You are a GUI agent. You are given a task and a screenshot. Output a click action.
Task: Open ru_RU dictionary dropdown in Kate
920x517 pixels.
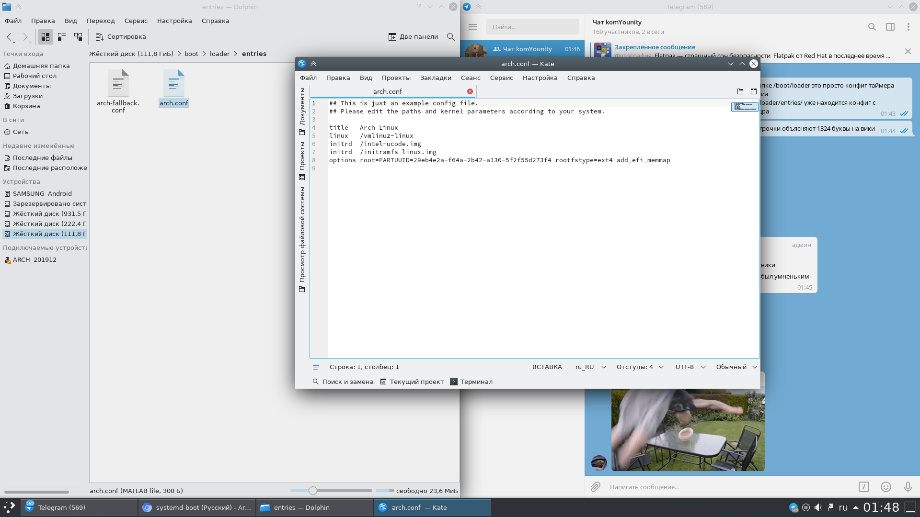coord(590,367)
